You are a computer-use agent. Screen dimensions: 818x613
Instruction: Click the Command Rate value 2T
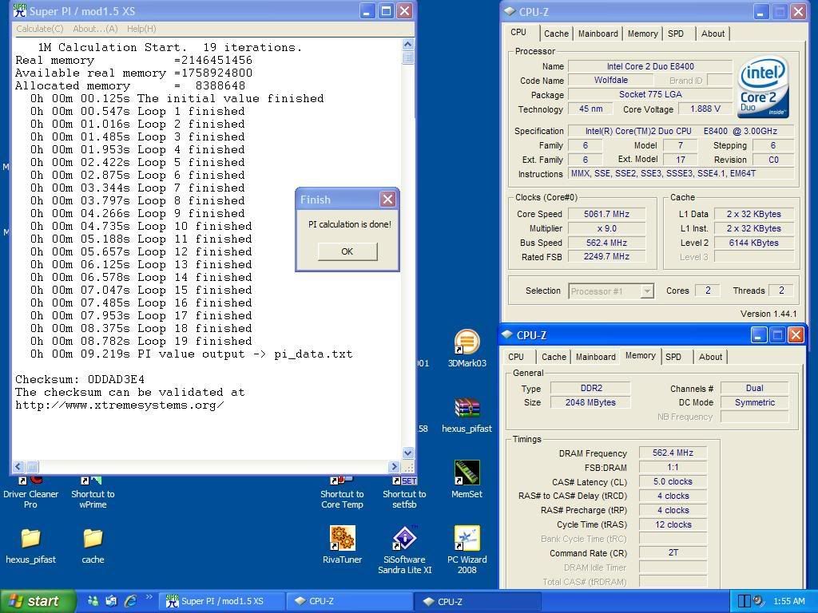(x=673, y=552)
